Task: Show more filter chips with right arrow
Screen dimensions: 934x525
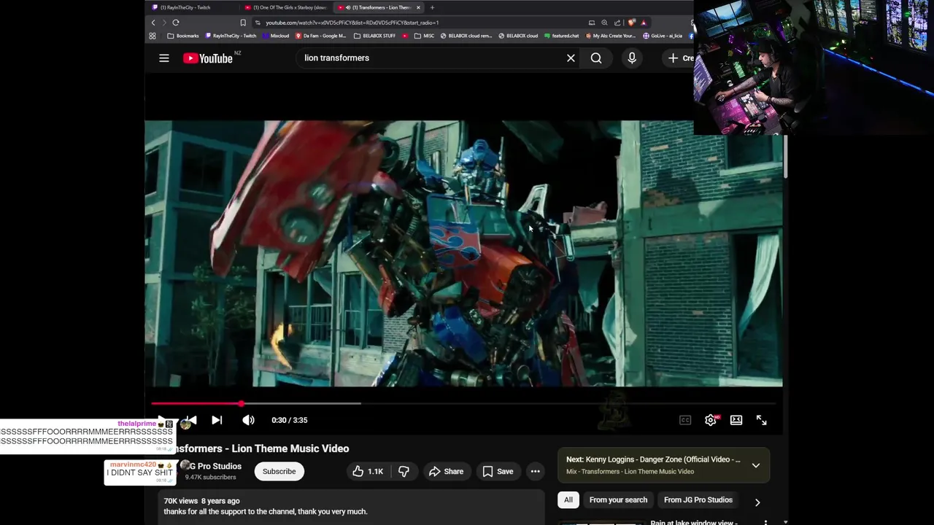Action: pyautogui.click(x=757, y=502)
